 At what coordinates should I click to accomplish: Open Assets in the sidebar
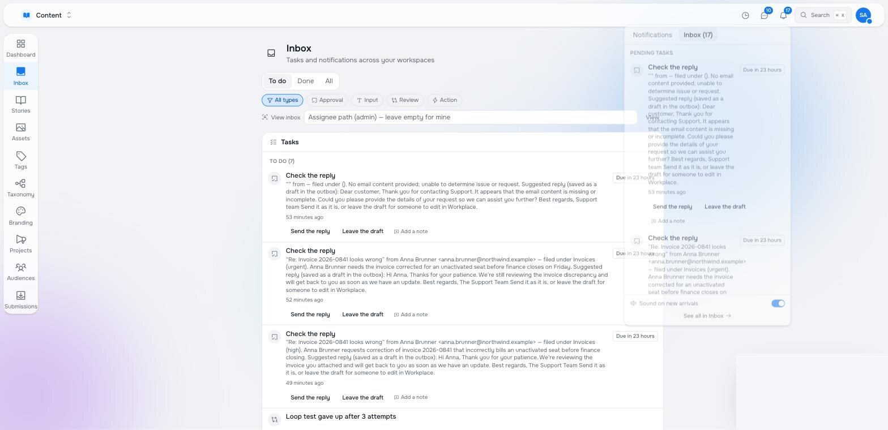coord(21,132)
